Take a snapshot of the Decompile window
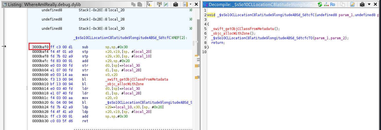Image resolution: width=381 pixels, height=130 pixels. click(x=362, y=4)
